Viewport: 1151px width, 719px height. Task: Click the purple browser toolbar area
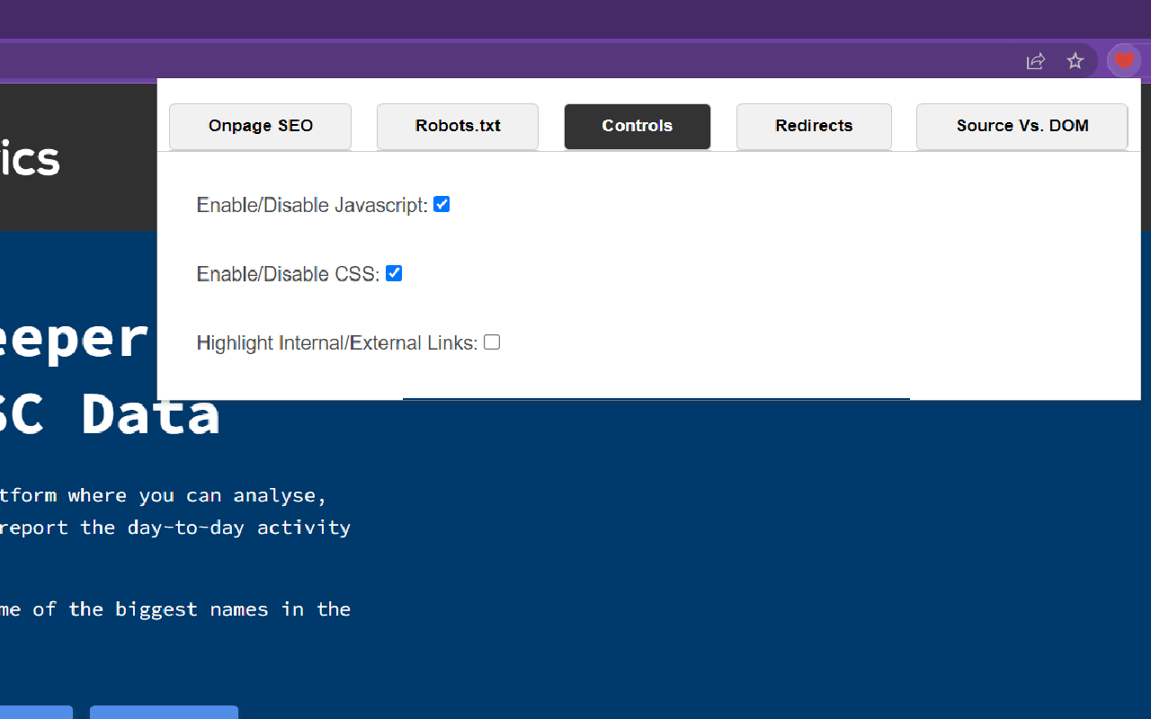(540, 60)
